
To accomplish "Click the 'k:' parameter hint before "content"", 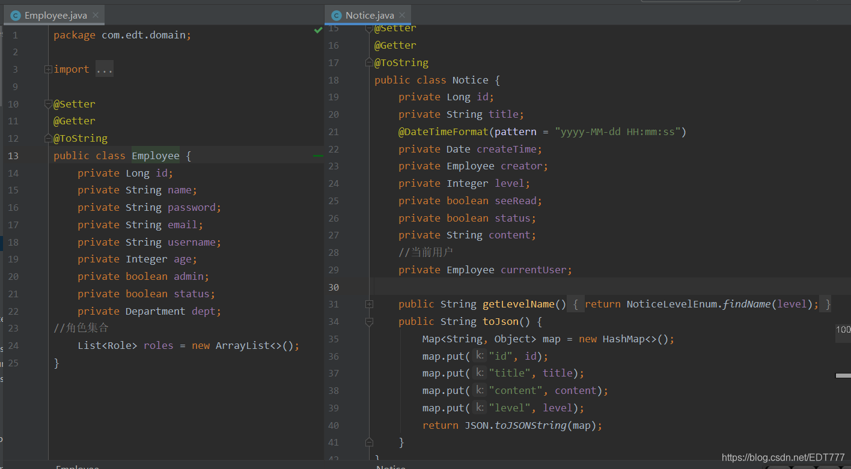I will [x=480, y=391].
